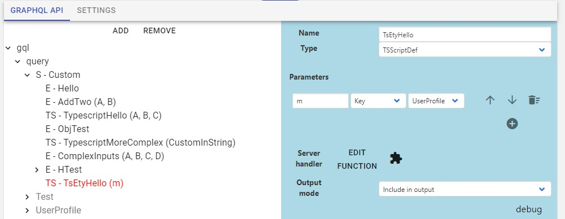The image size is (565, 219).
Task: Expand the E - HTest node
Action: tap(36, 170)
